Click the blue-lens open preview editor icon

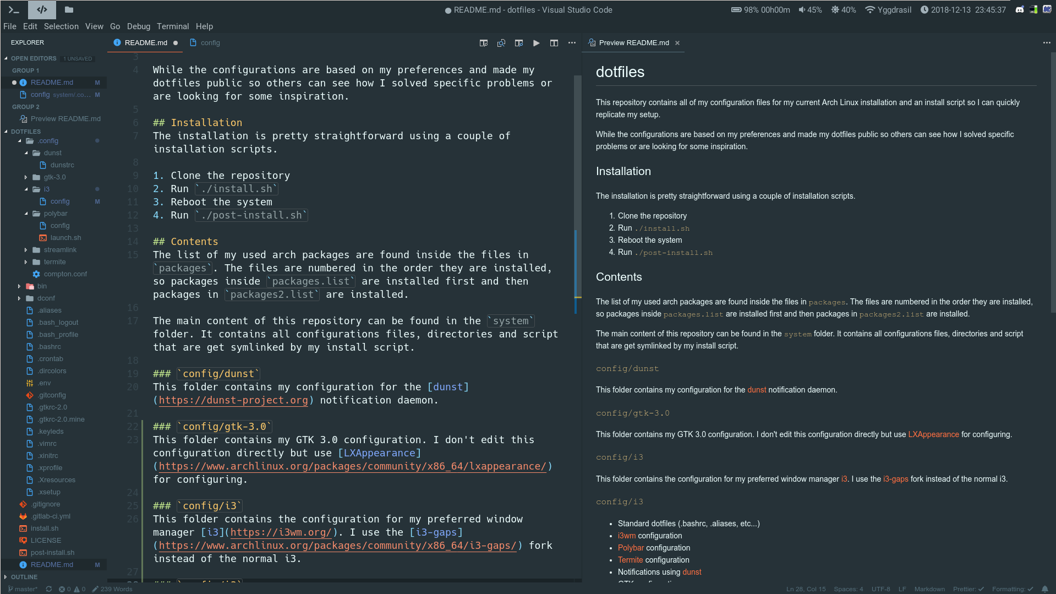[x=519, y=43]
